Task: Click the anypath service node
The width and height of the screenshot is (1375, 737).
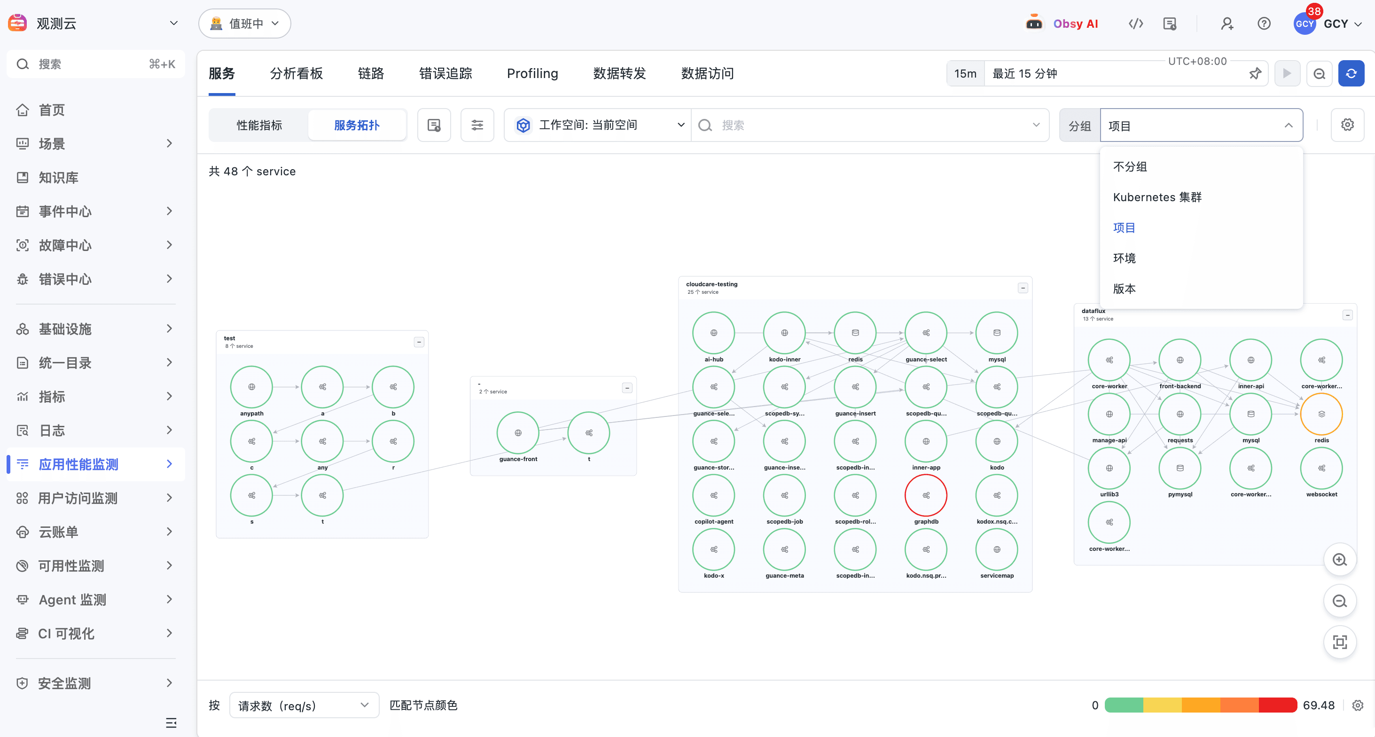Action: (251, 387)
